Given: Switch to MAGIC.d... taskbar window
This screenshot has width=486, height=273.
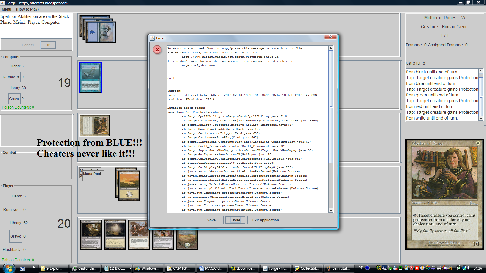Looking at the screenshot, I should click(211, 268).
